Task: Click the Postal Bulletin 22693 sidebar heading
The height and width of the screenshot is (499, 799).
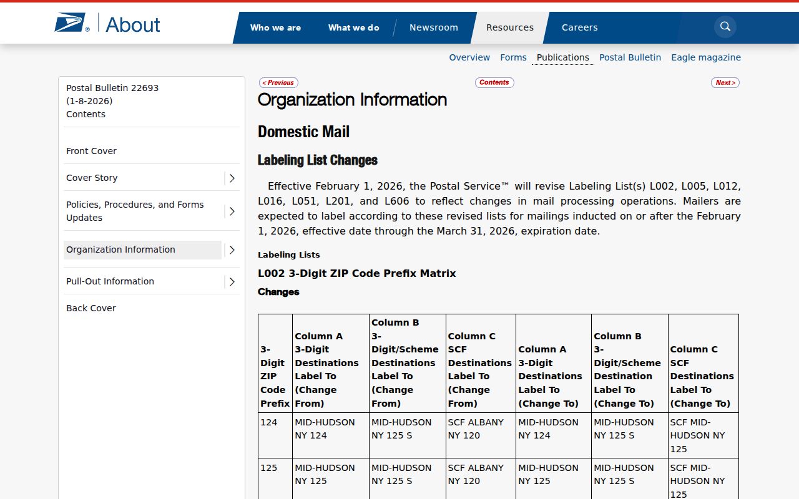Action: (112, 88)
